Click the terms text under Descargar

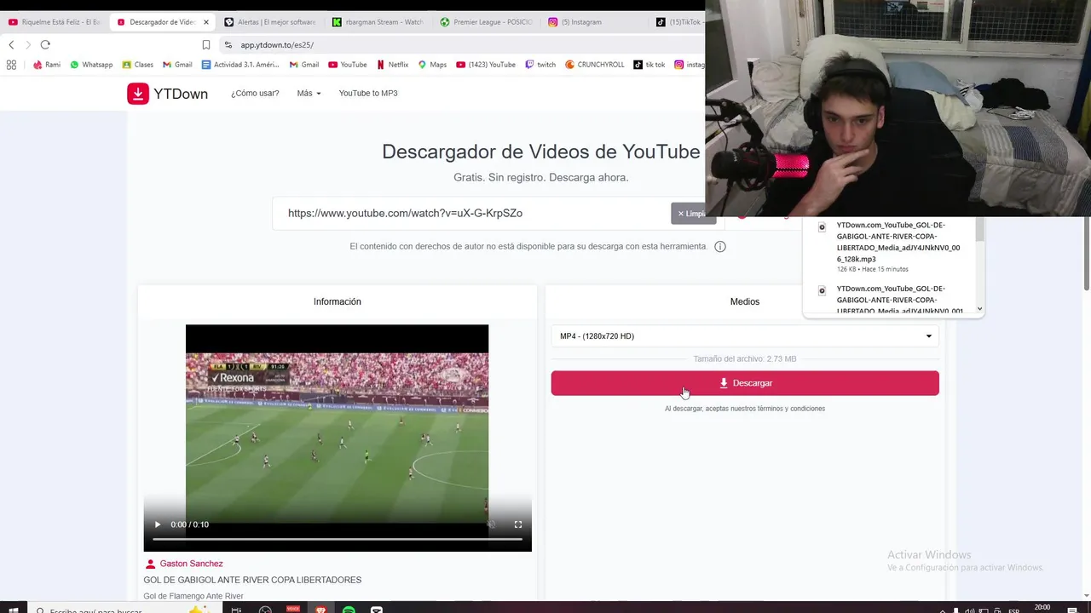[745, 409]
